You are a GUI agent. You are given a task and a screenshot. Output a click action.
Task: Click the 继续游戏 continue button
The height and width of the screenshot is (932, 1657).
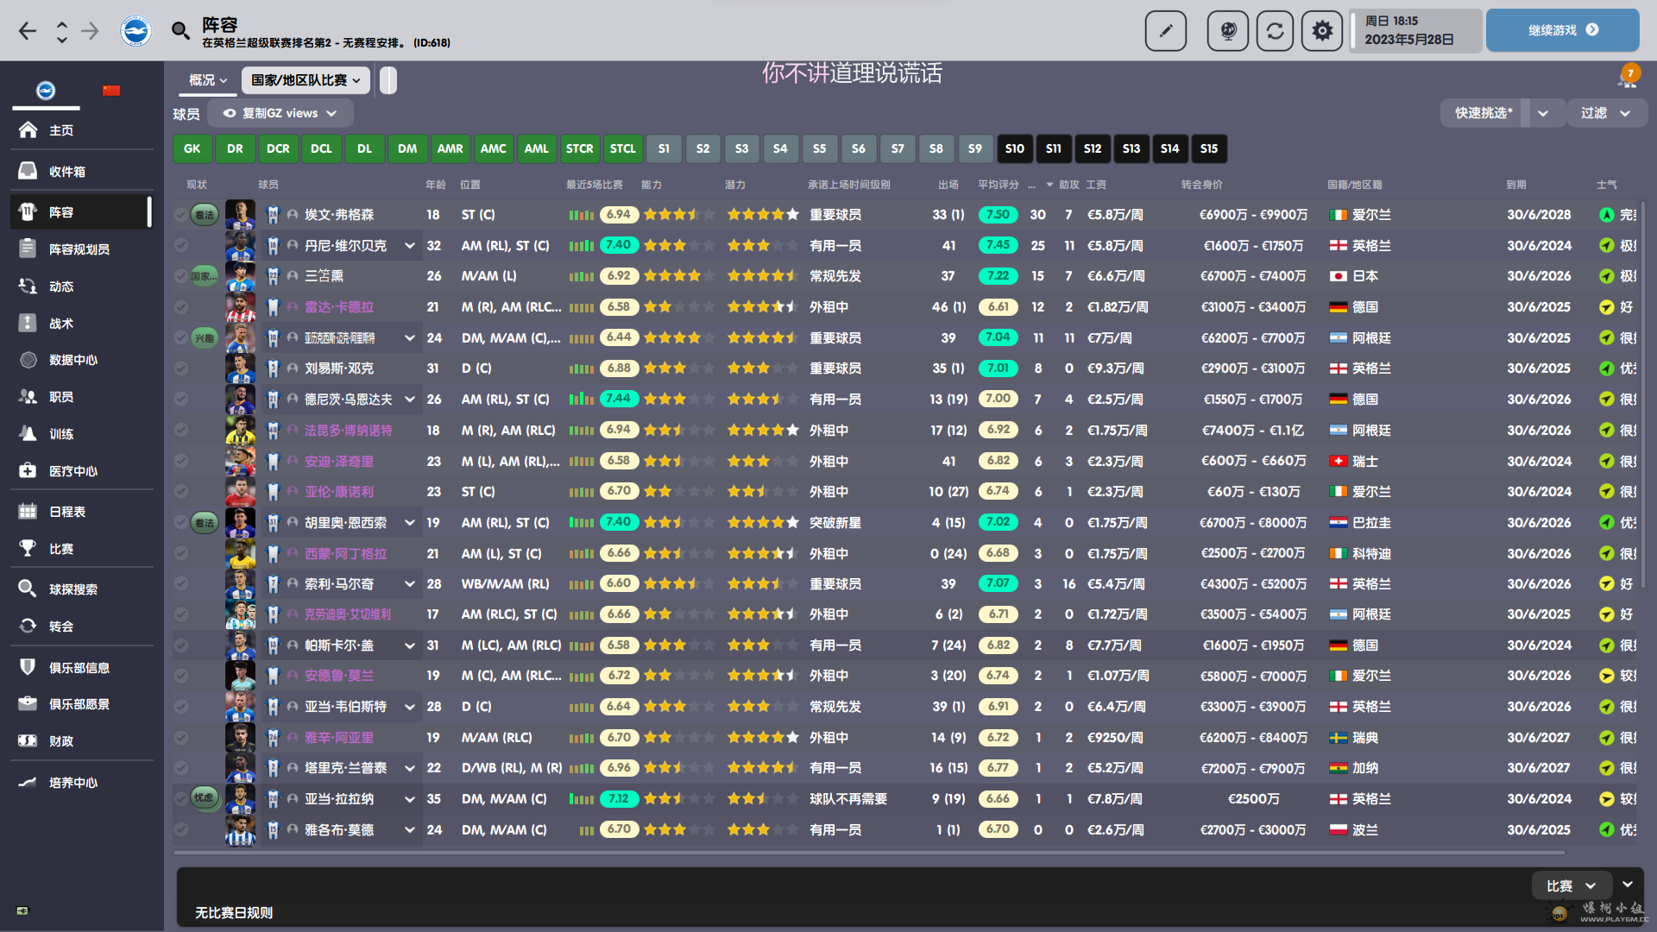tap(1562, 30)
